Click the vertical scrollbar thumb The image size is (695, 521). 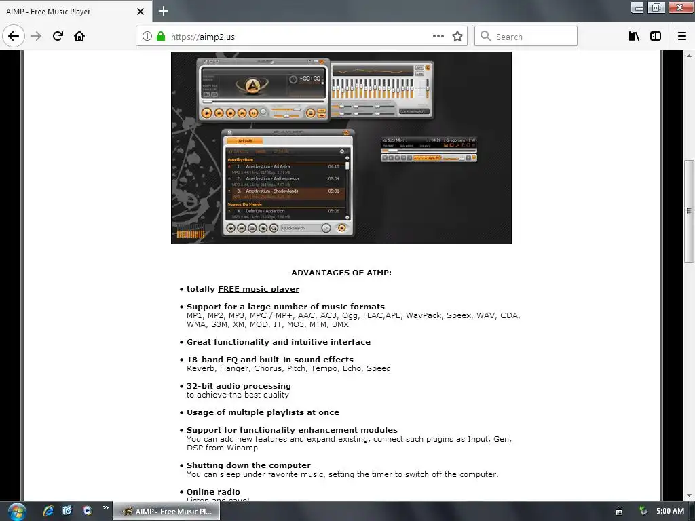(x=689, y=212)
